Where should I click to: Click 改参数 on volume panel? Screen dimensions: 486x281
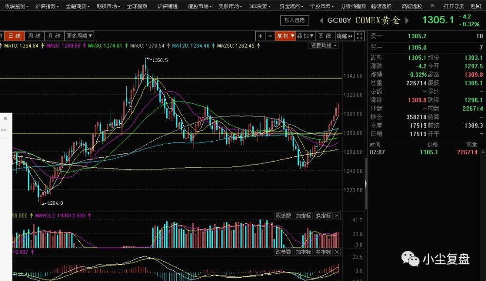point(284,215)
